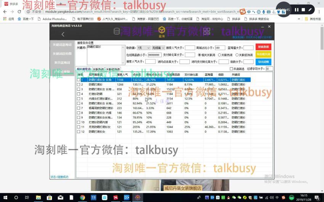Viewport: 324px width, 202px height.
Task: Switch to the gear tool in taskbar
Action: 138,198
